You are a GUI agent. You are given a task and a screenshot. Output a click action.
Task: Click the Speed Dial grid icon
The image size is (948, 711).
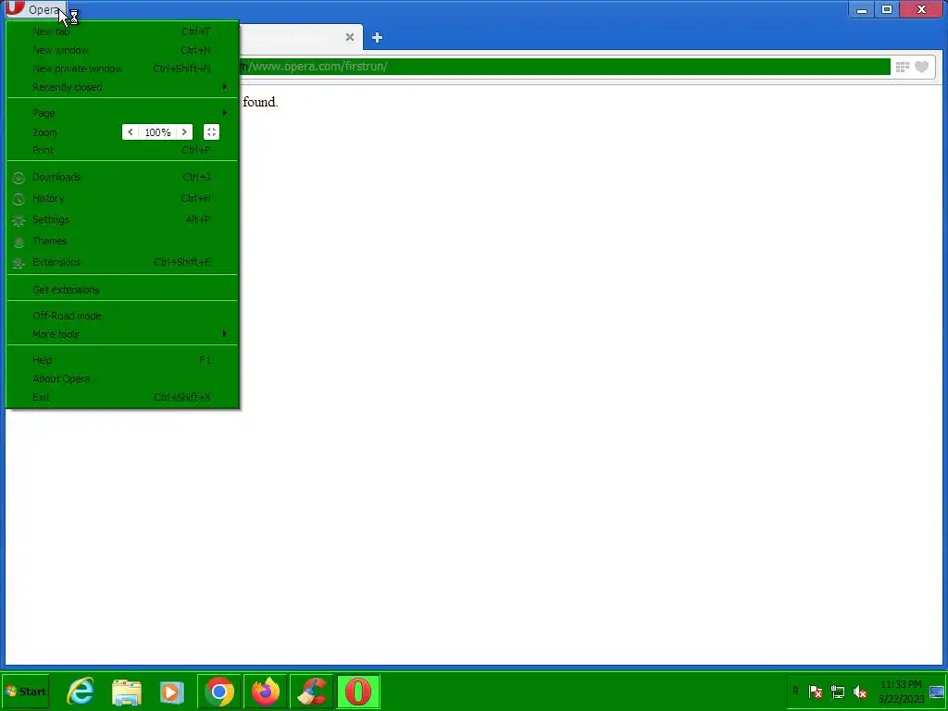(902, 67)
